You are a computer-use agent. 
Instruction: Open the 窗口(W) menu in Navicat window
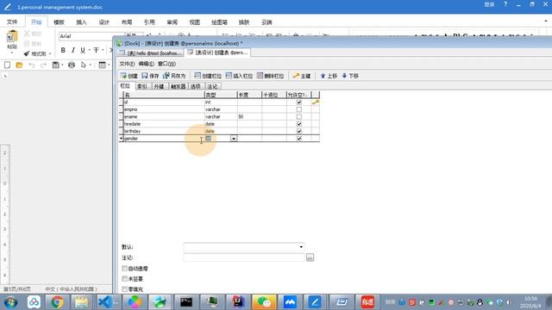(166, 64)
